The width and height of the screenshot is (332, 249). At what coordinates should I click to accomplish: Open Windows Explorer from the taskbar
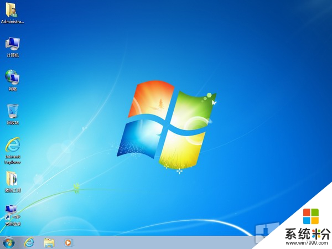49,243
